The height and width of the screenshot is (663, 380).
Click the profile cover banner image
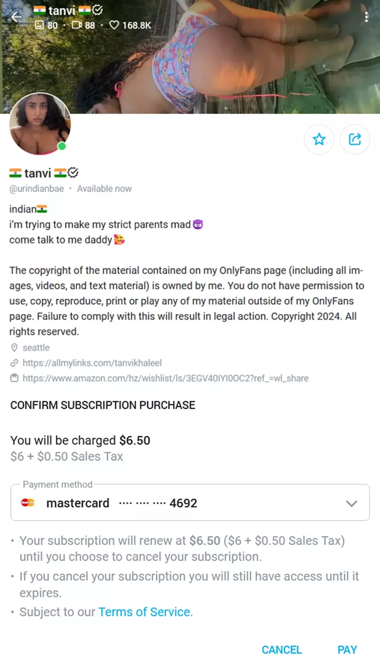(x=190, y=57)
